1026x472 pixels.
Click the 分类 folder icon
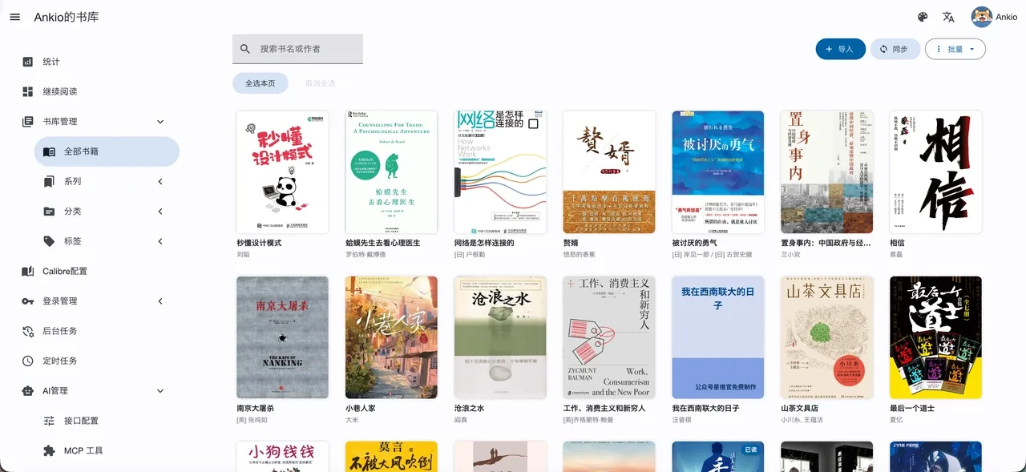(x=49, y=212)
